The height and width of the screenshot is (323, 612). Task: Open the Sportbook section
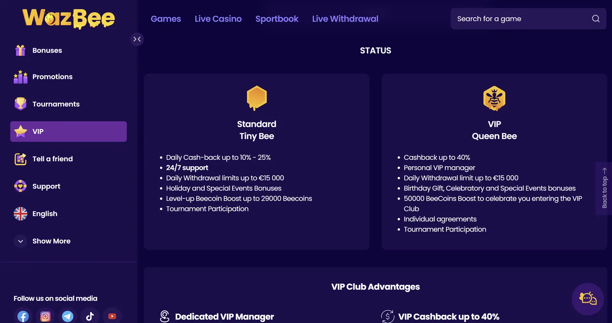[277, 19]
